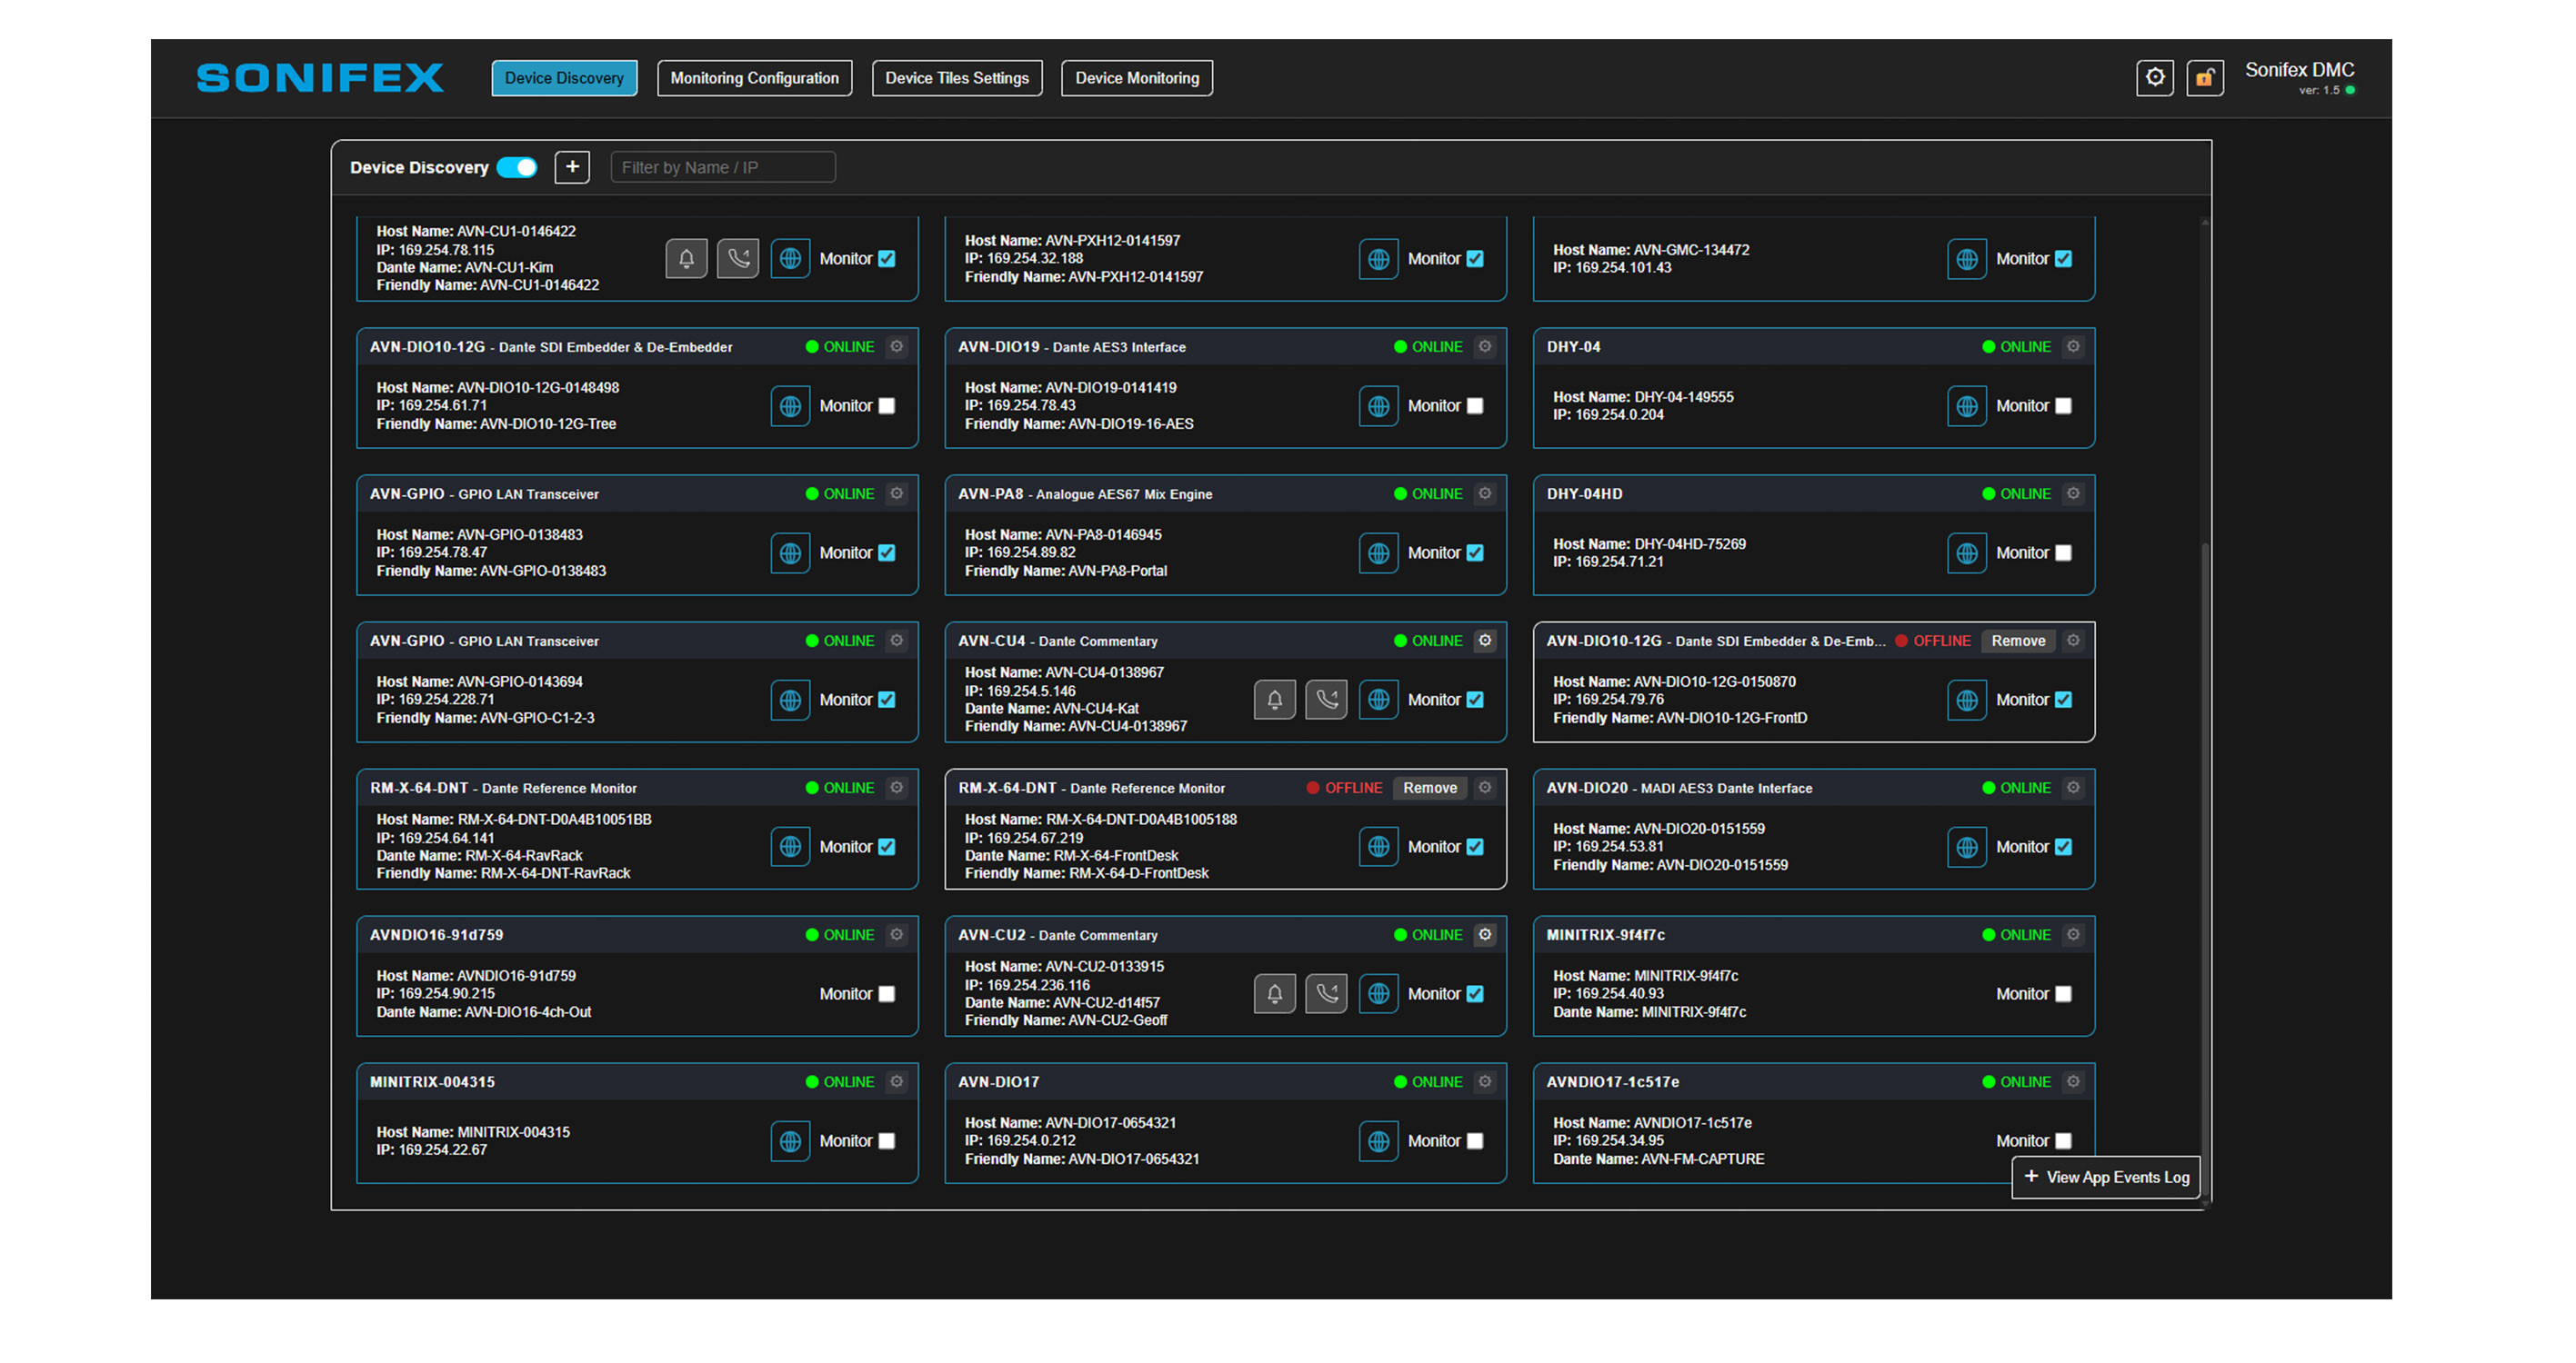Check Monitor for DHY-04HD-75269
2576x1363 pixels.
(2062, 552)
